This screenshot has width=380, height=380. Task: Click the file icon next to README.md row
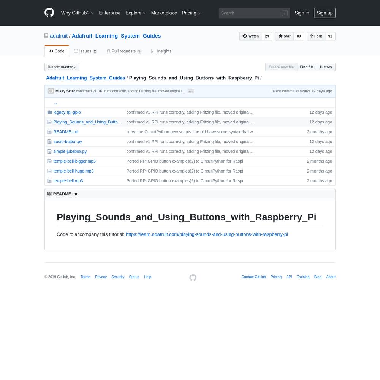[x=49, y=132]
